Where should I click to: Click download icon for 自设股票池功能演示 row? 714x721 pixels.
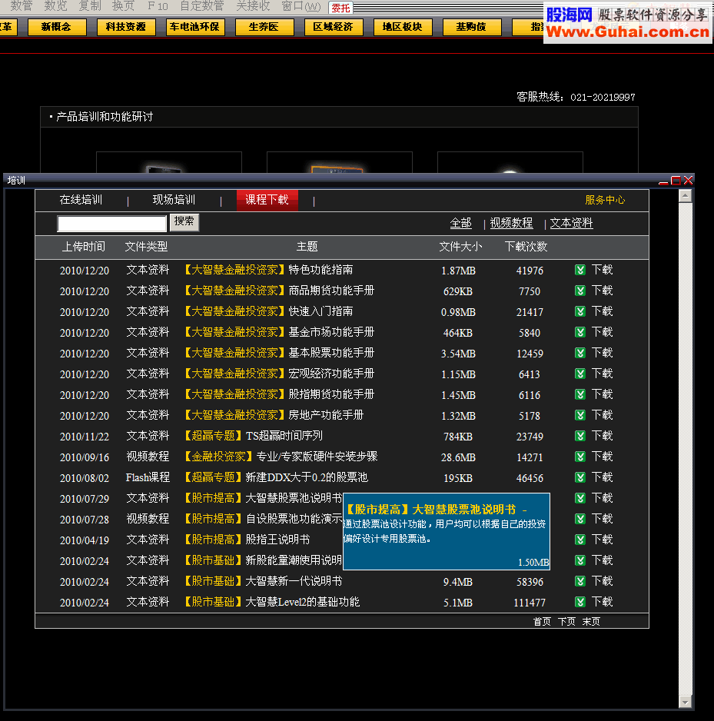pos(580,519)
